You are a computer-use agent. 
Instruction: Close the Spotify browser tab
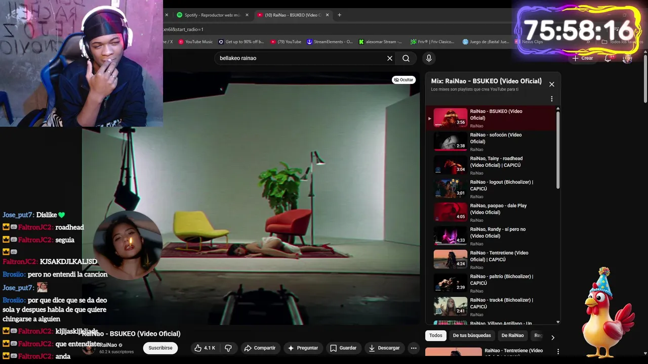click(247, 15)
